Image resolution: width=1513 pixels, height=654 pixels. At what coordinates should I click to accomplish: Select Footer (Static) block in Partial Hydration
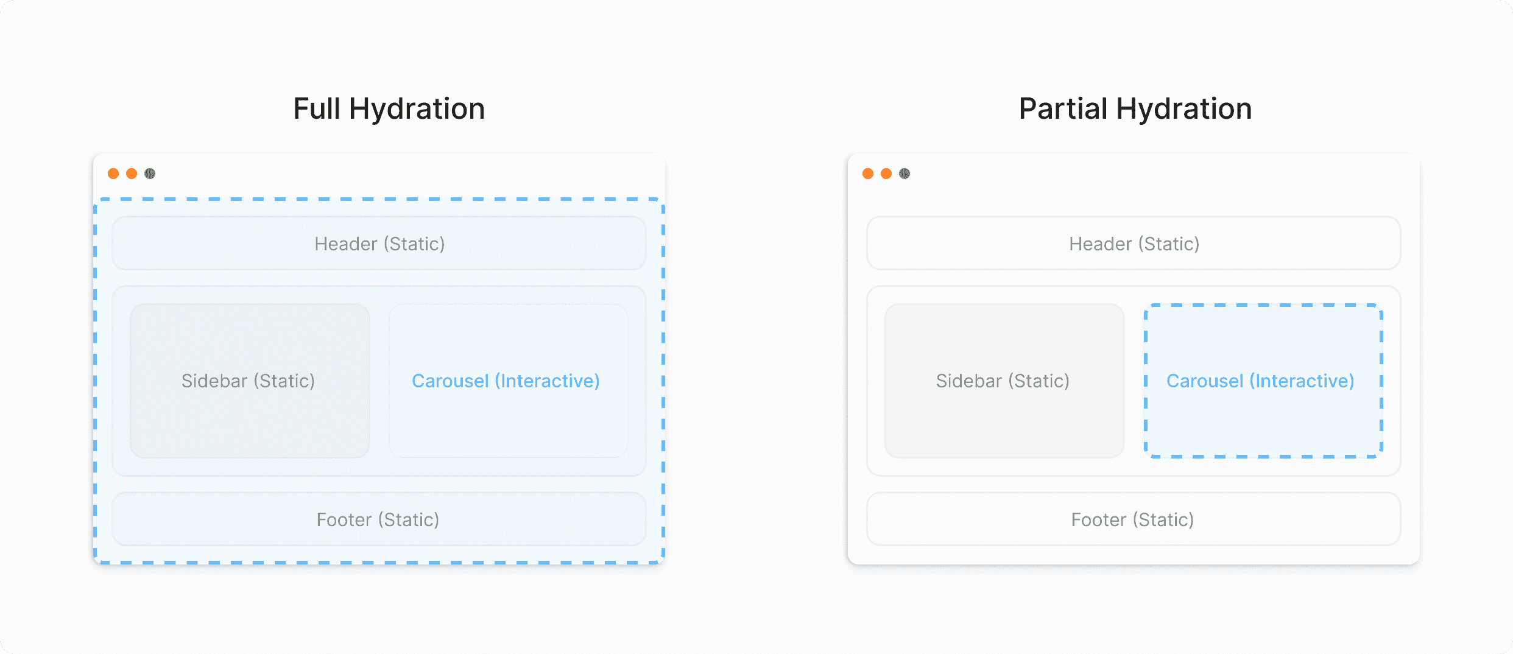(x=1134, y=519)
